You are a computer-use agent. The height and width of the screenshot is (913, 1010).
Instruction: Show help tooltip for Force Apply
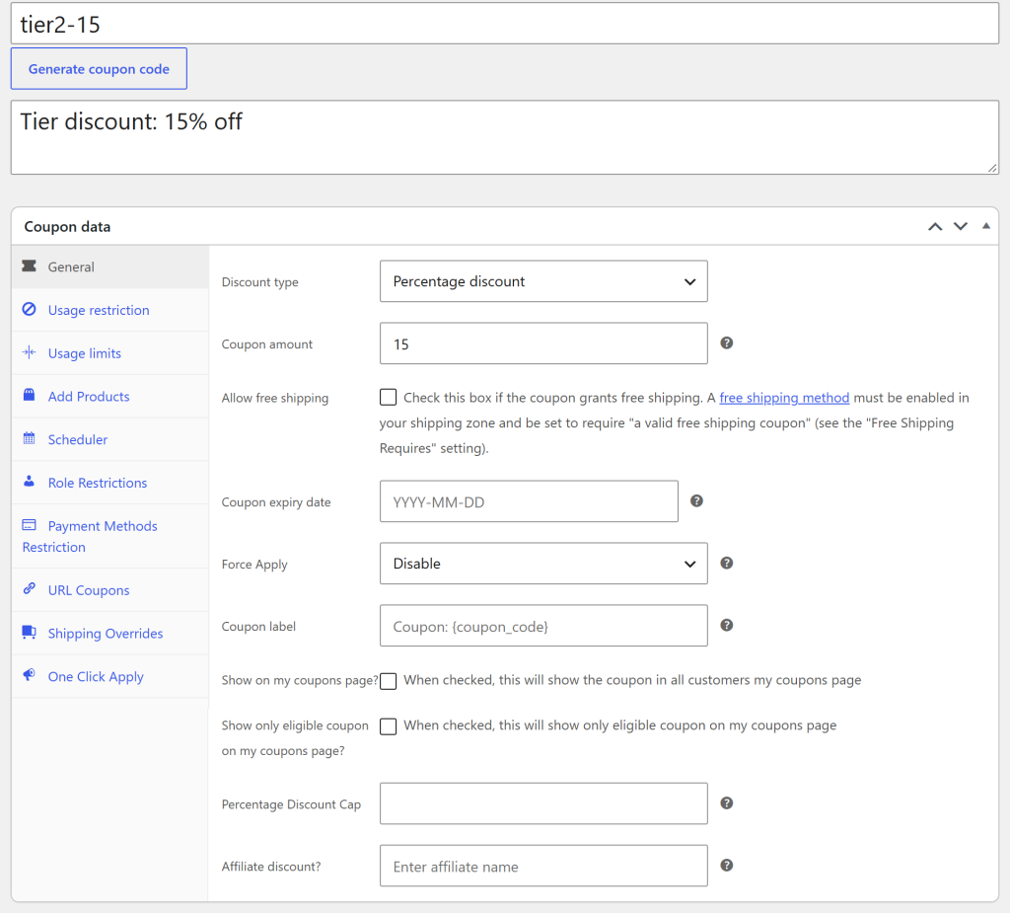727,563
